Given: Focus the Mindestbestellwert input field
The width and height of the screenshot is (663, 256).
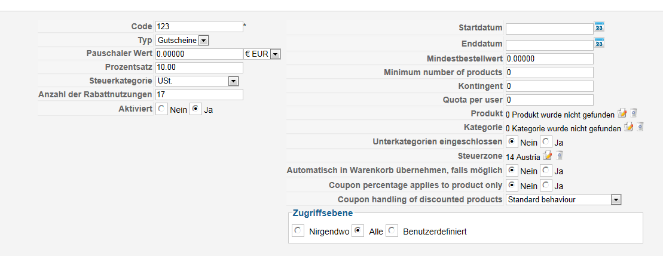Looking at the screenshot, I should click(549, 58).
